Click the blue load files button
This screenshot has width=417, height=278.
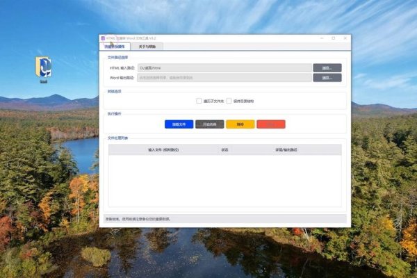pyautogui.click(x=179, y=124)
